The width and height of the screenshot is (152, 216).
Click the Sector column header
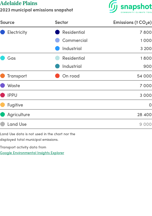62,22
